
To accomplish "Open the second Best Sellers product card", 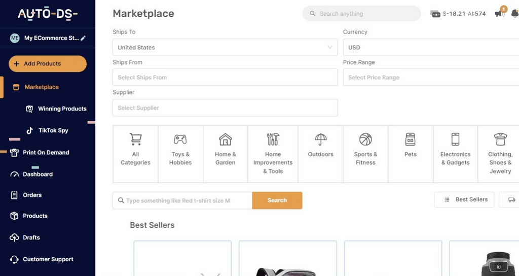I will click(x=288, y=258).
